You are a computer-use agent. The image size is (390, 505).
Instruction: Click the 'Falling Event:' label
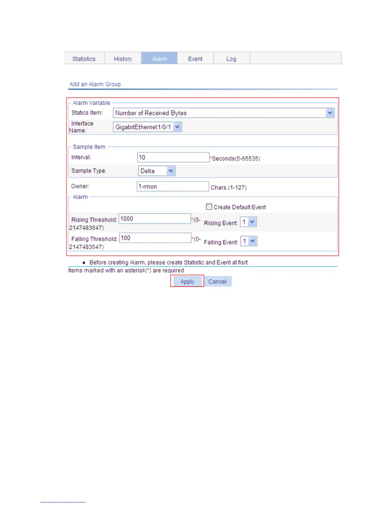(x=221, y=242)
